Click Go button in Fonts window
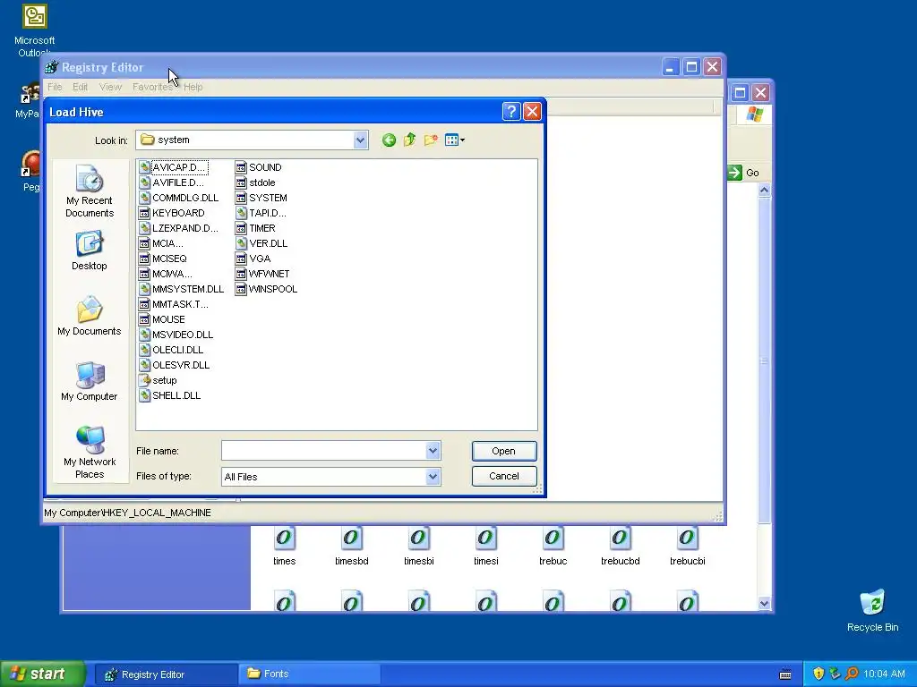The height and width of the screenshot is (687, 917). click(744, 173)
